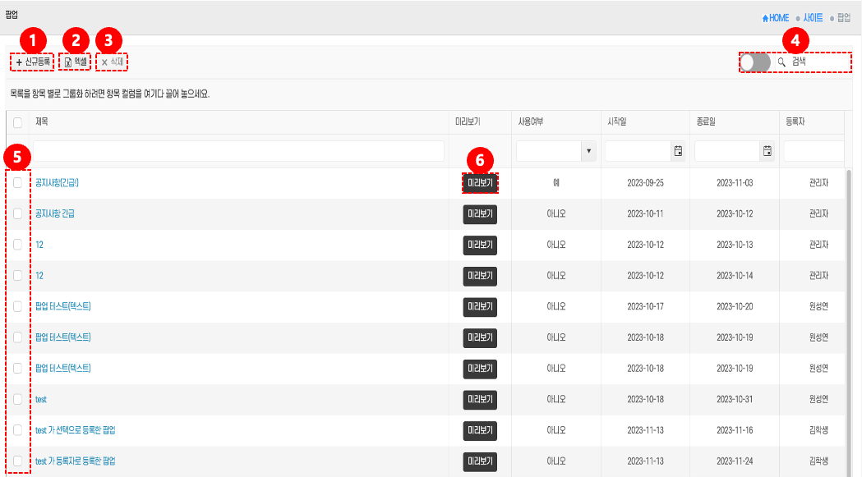Export the list with the 엑셀 icon
The width and height of the screenshot is (862, 477).
pyautogui.click(x=68, y=62)
